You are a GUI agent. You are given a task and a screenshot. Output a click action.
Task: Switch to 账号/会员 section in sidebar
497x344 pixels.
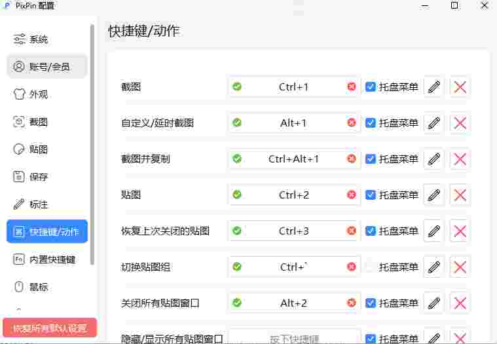pyautogui.click(x=47, y=66)
